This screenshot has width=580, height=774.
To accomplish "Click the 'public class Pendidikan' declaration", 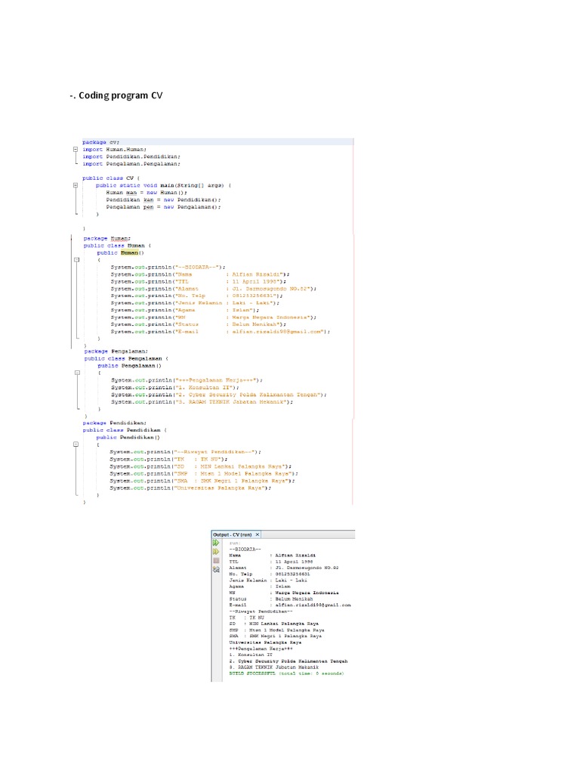I will 125,430.
